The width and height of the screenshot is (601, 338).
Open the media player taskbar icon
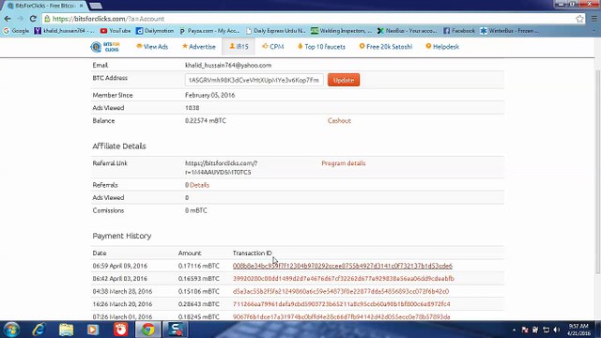coord(93,330)
